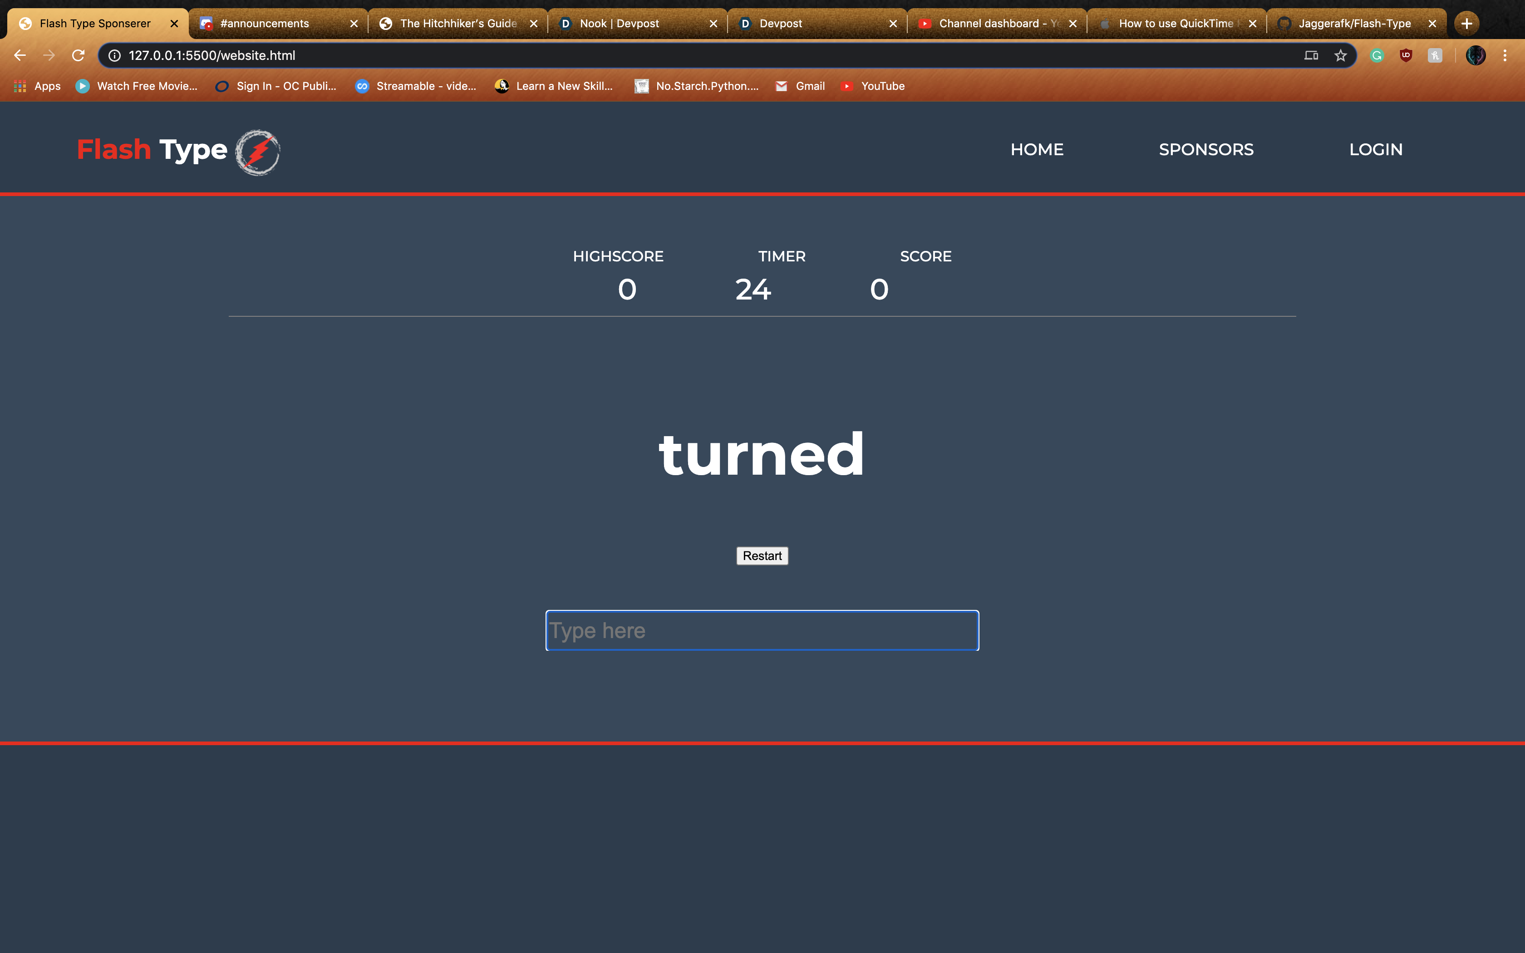
Task: Bookmark this page with the star icon
Action: (x=1340, y=55)
